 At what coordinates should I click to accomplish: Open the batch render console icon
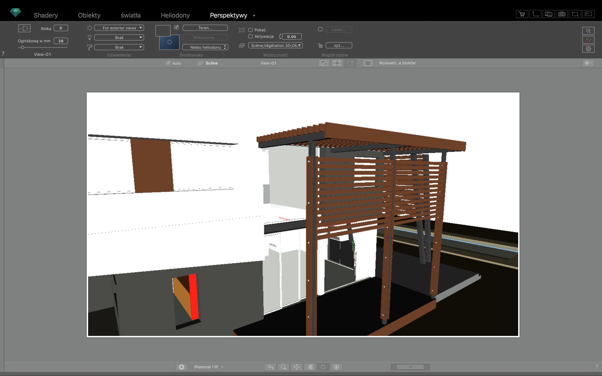(588, 14)
